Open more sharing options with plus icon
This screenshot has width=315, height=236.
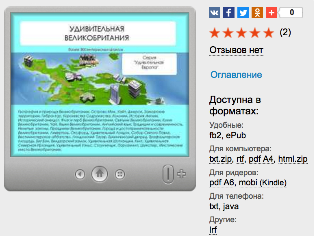pyautogui.click(x=272, y=13)
